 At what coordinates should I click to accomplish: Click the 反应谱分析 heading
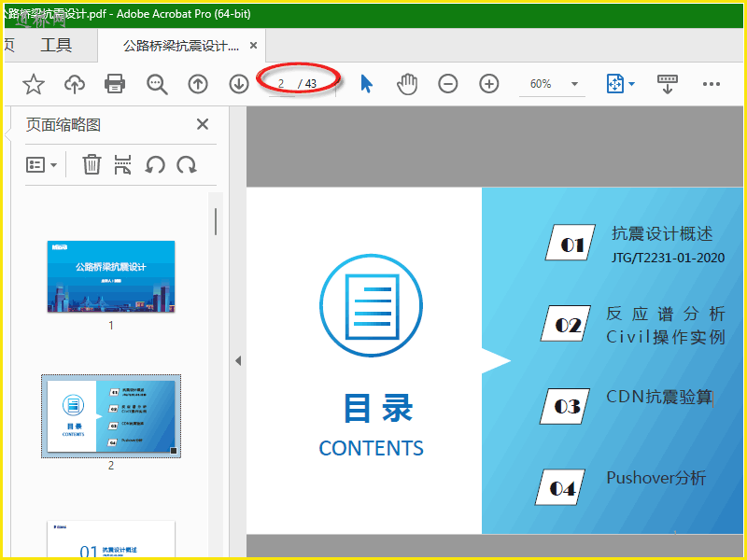click(x=666, y=314)
